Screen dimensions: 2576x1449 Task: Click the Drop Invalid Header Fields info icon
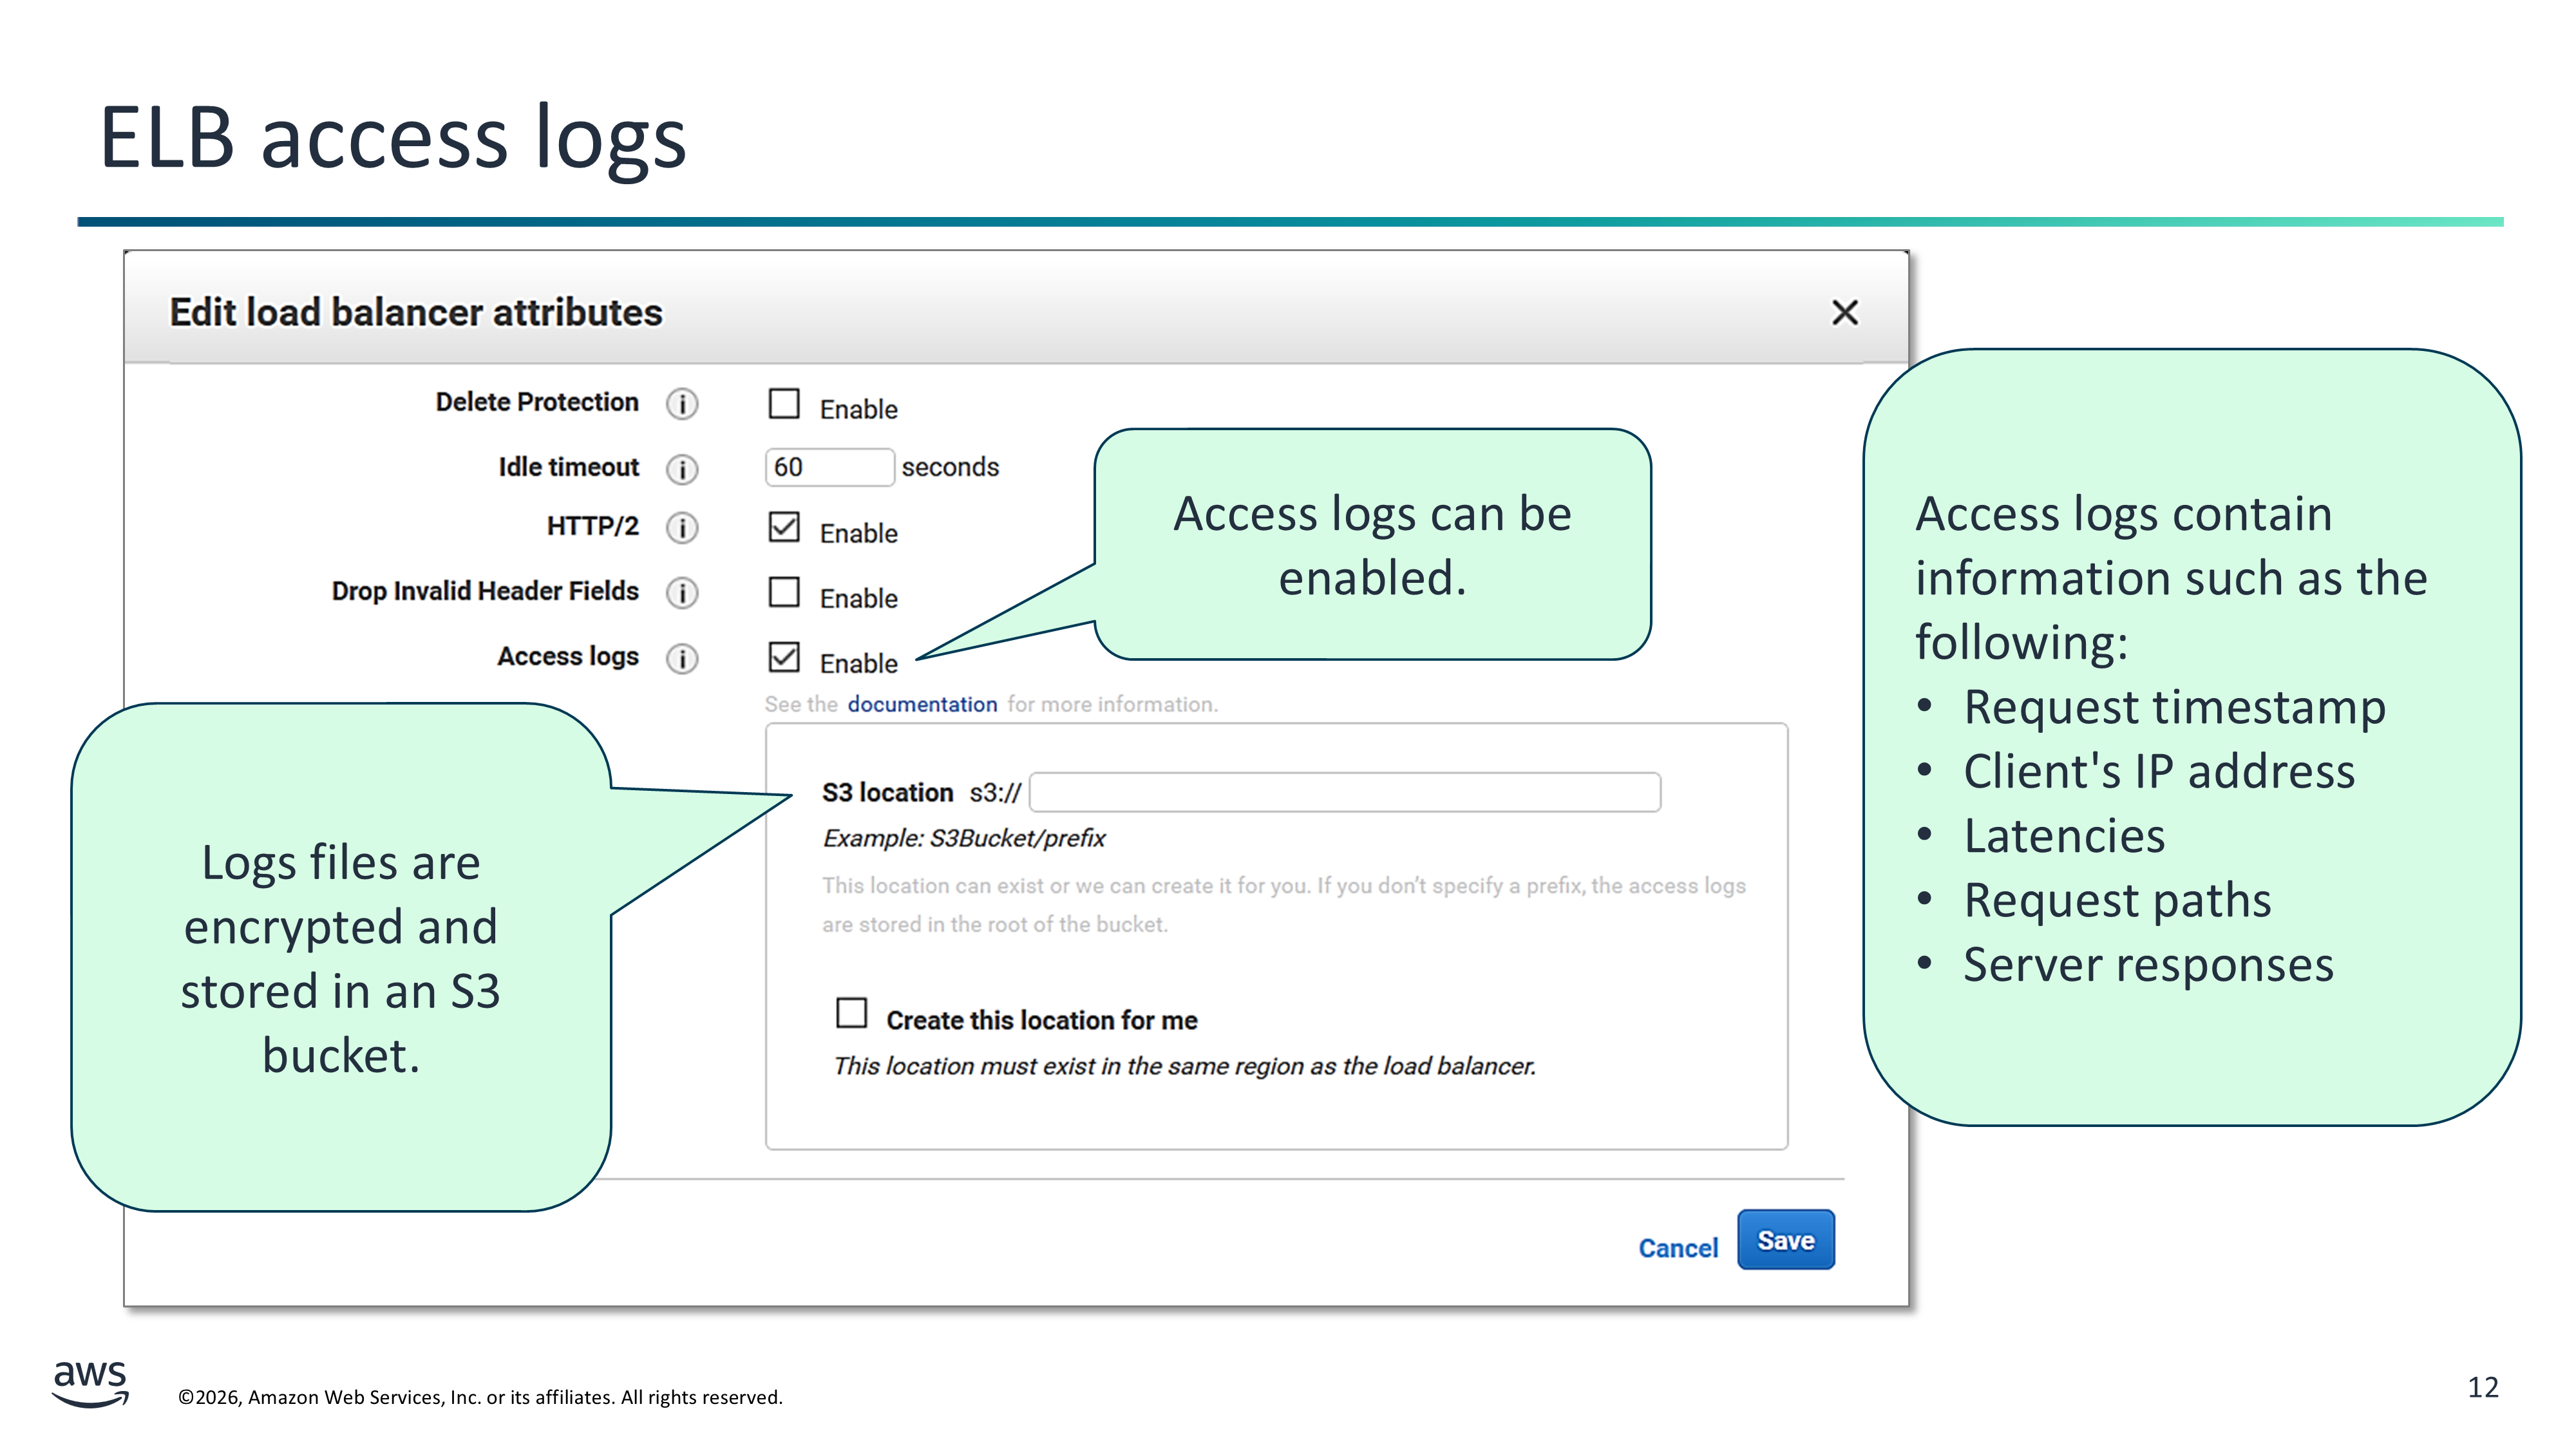[682, 593]
